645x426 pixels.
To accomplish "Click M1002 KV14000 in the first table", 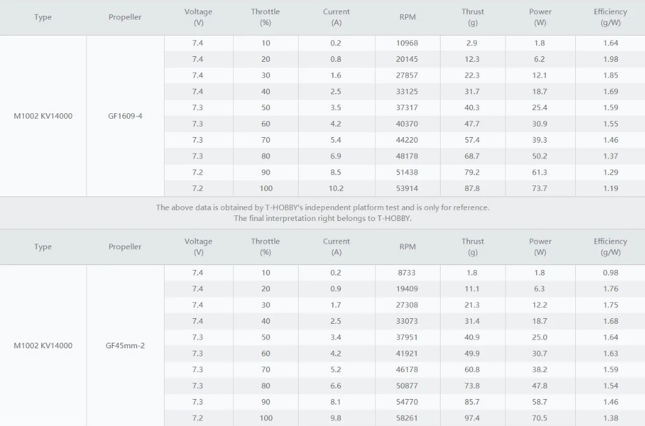I will click(x=43, y=116).
